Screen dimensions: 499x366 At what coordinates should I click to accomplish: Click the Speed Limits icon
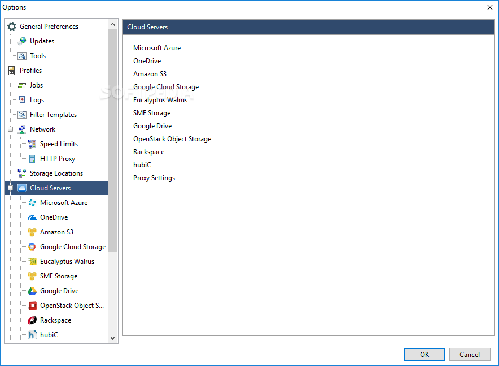pos(32,144)
